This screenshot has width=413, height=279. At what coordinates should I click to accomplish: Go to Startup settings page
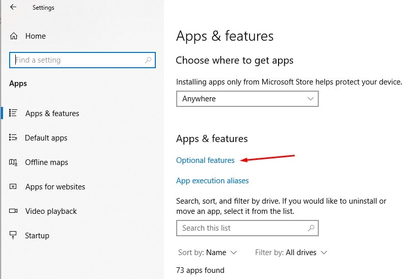tap(37, 236)
